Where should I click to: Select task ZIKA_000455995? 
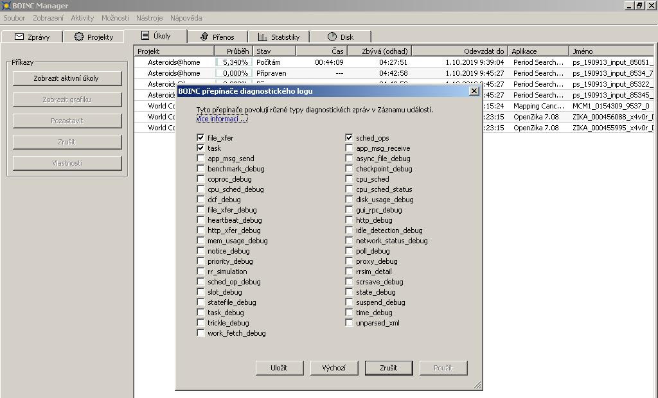pyautogui.click(x=612, y=128)
